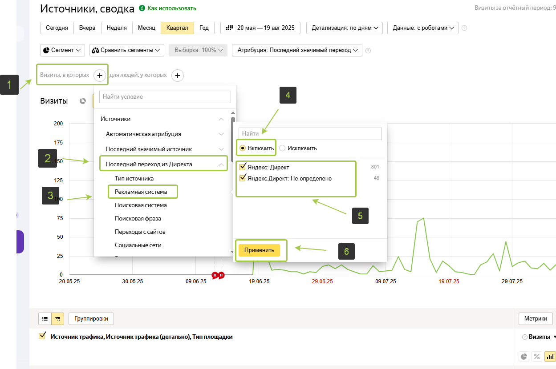The width and height of the screenshot is (556, 369).
Task: Expand 'Последний значимый источник' group
Action: click(x=221, y=149)
